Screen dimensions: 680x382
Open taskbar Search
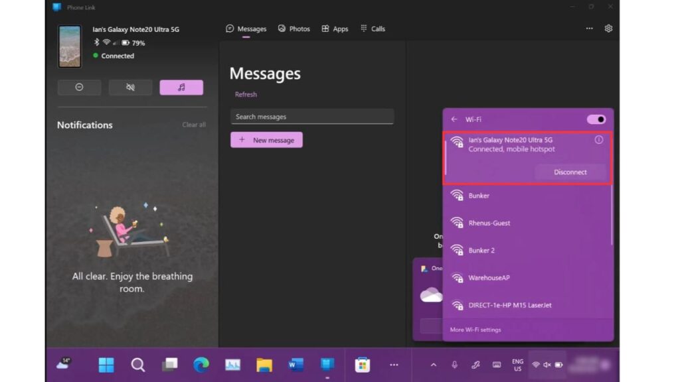click(138, 365)
